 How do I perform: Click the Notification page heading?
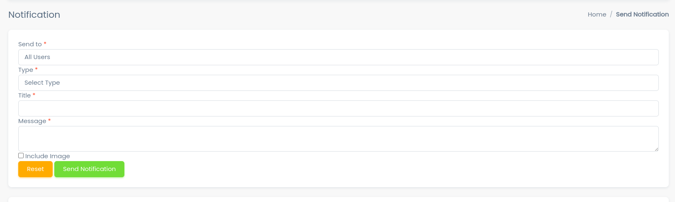pyautogui.click(x=34, y=15)
